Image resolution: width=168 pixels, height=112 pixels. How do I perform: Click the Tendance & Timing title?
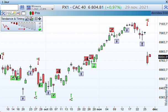click(x=13, y=19)
